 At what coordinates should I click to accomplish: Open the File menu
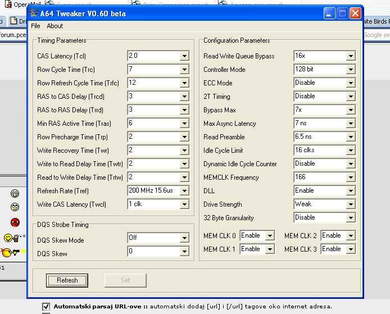(x=35, y=26)
